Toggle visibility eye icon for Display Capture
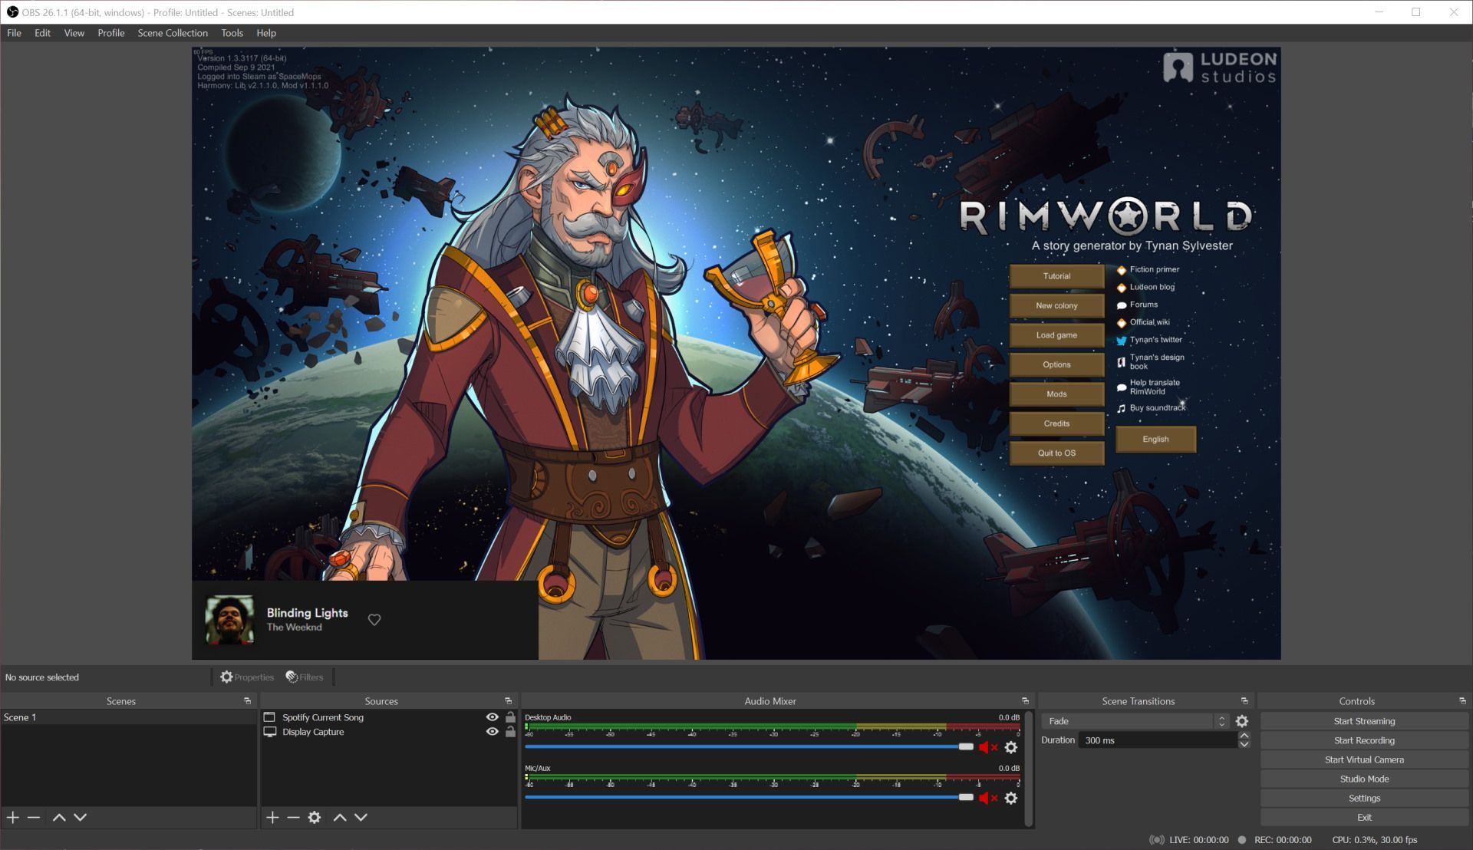The image size is (1473, 850). tap(492, 732)
